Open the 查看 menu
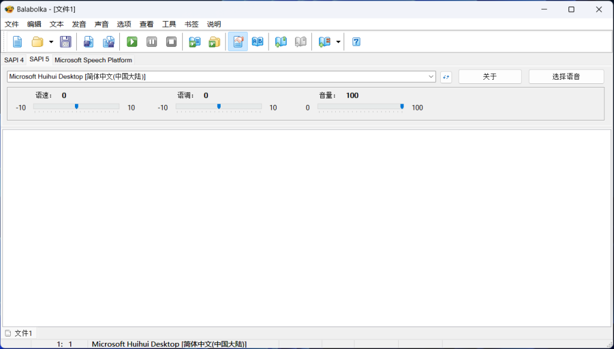The width and height of the screenshot is (614, 349). (146, 24)
